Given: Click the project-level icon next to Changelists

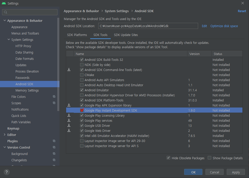Looking at the screenshot, I should coord(54,160).
